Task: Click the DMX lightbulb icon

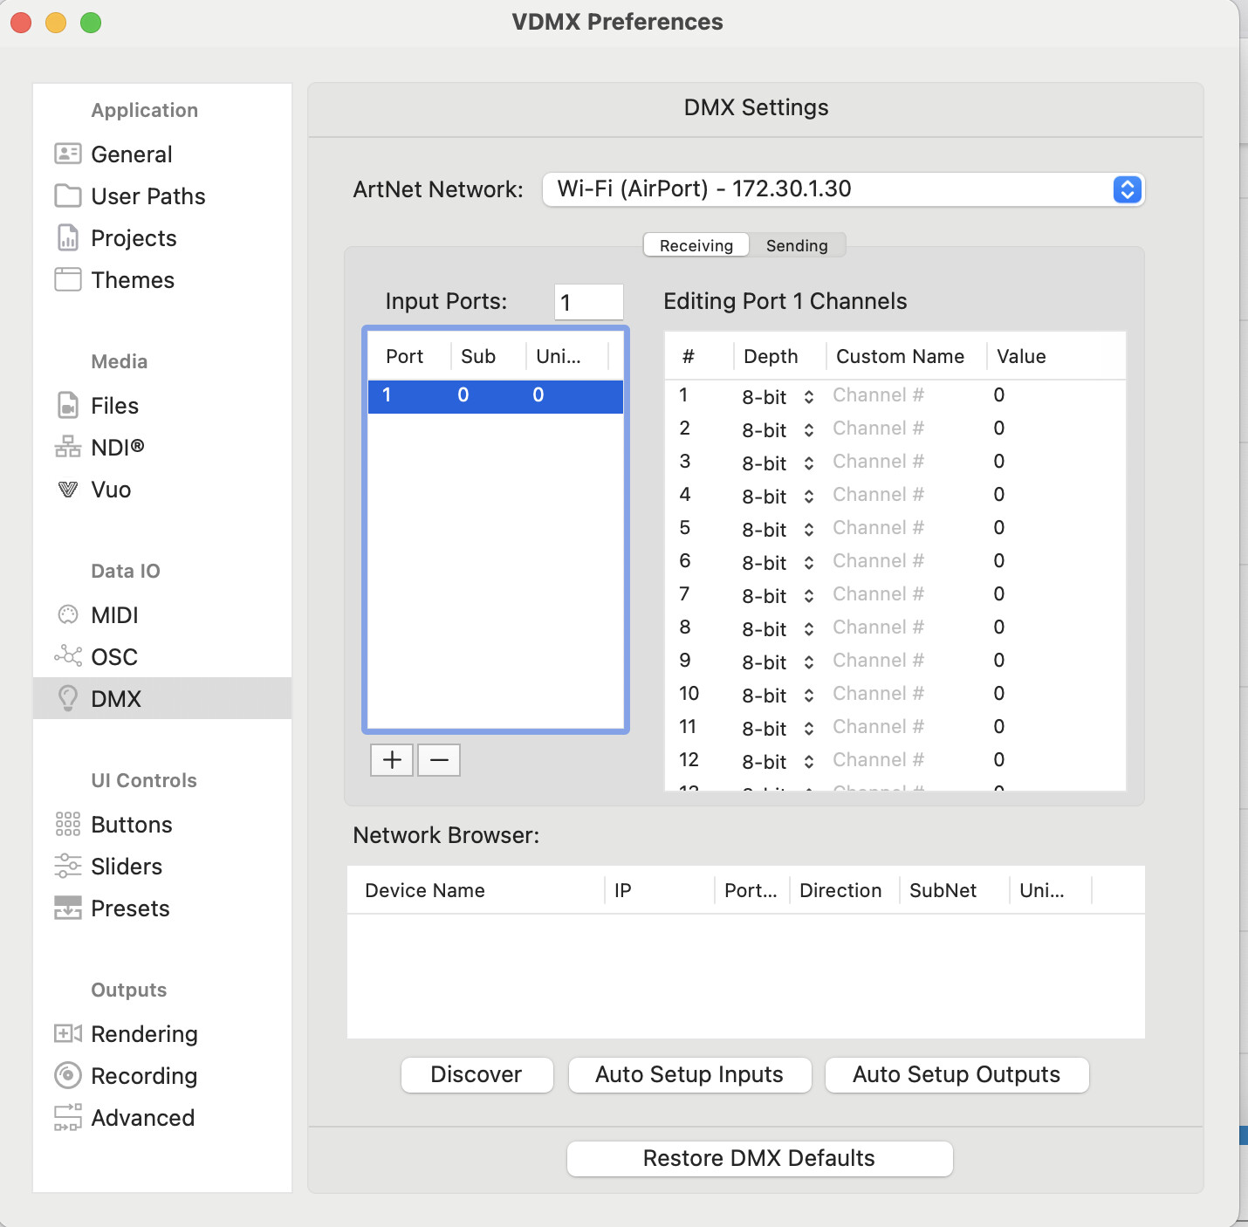Action: click(68, 698)
